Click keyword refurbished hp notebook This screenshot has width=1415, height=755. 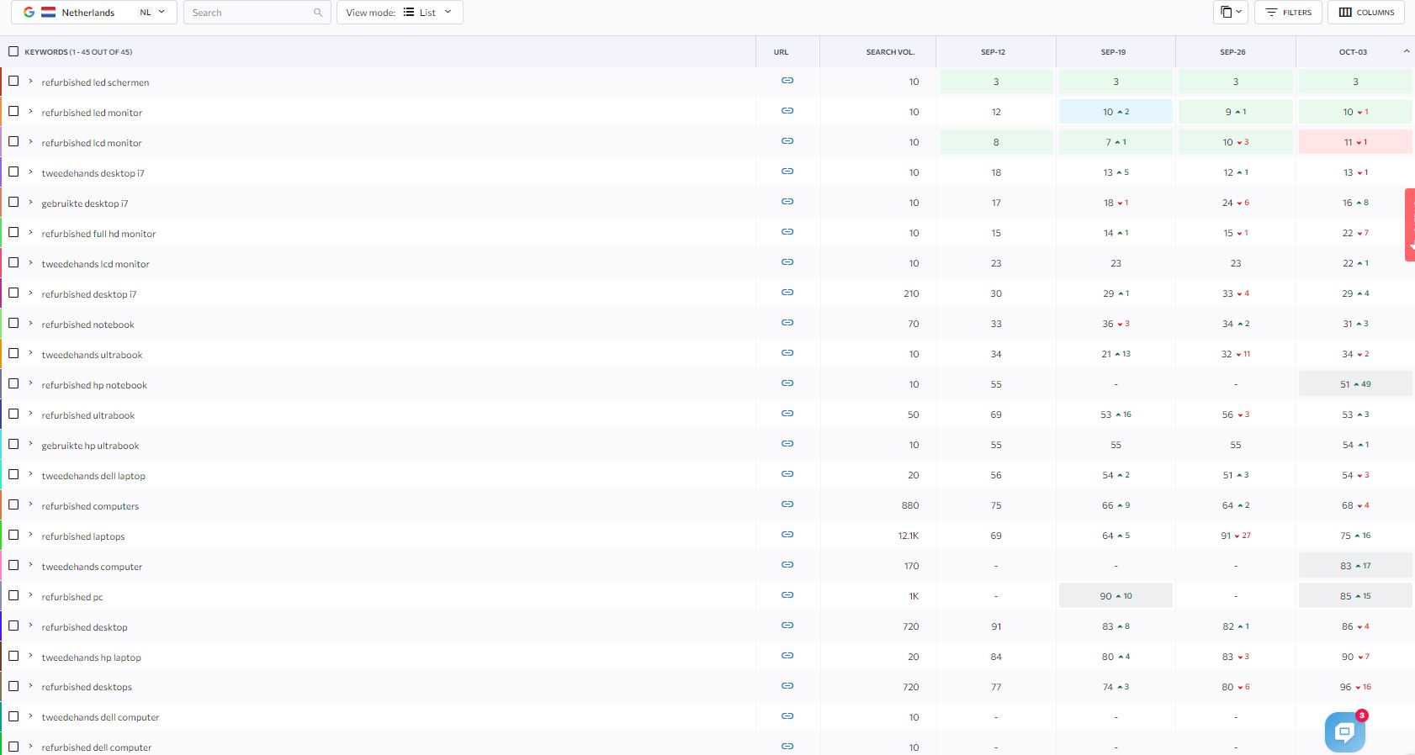pos(94,385)
